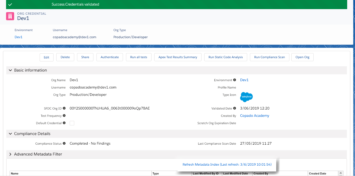Image resolution: width=355 pixels, height=176 pixels.
Task: Click the Salesforce cloud Type Icon
Action: click(x=246, y=97)
